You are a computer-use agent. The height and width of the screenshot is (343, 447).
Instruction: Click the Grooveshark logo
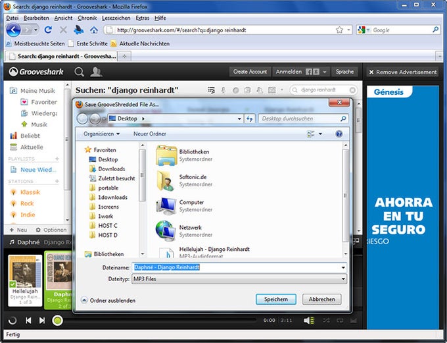click(36, 72)
